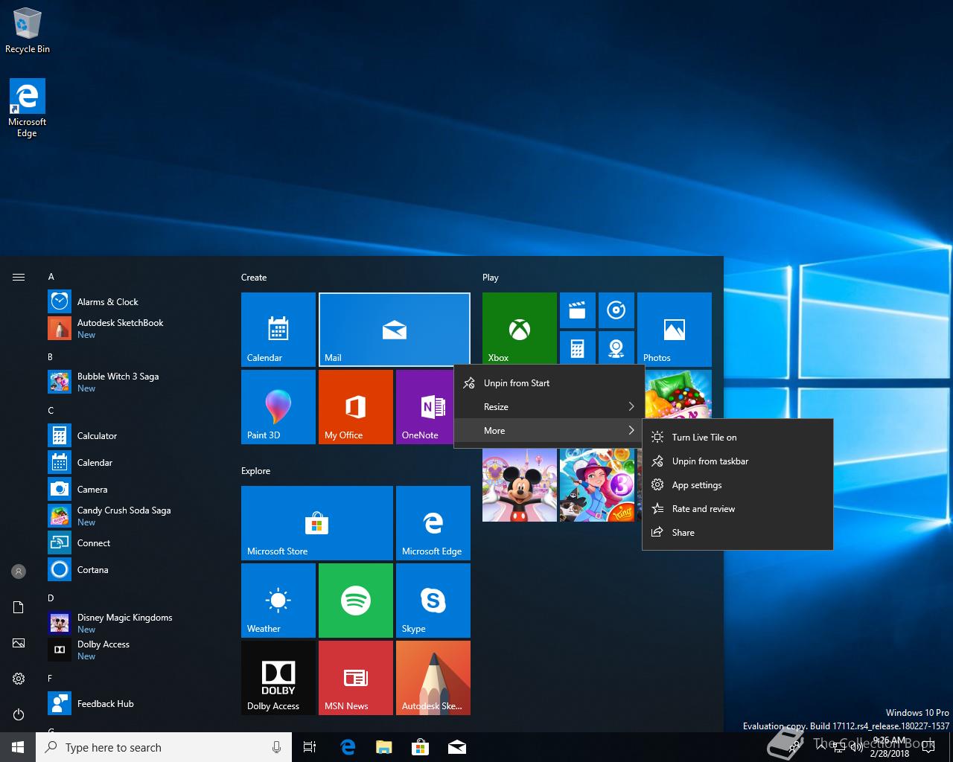
Task: Open the user account icon in Start
Action: click(19, 571)
